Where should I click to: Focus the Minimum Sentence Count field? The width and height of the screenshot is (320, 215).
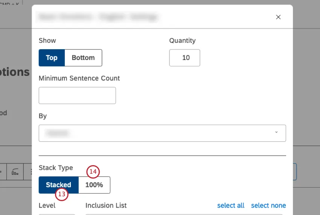point(77,96)
